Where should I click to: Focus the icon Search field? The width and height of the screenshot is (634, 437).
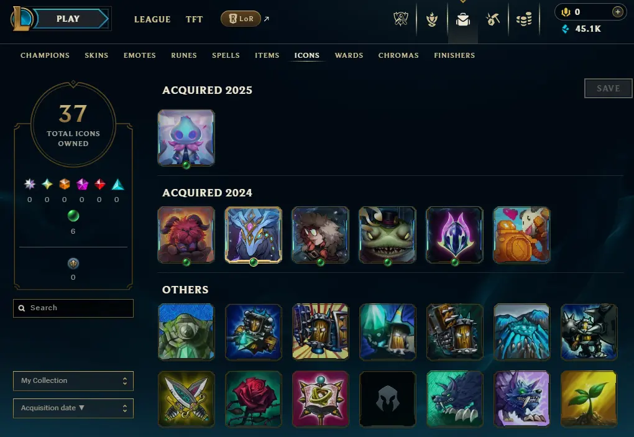pyautogui.click(x=73, y=308)
